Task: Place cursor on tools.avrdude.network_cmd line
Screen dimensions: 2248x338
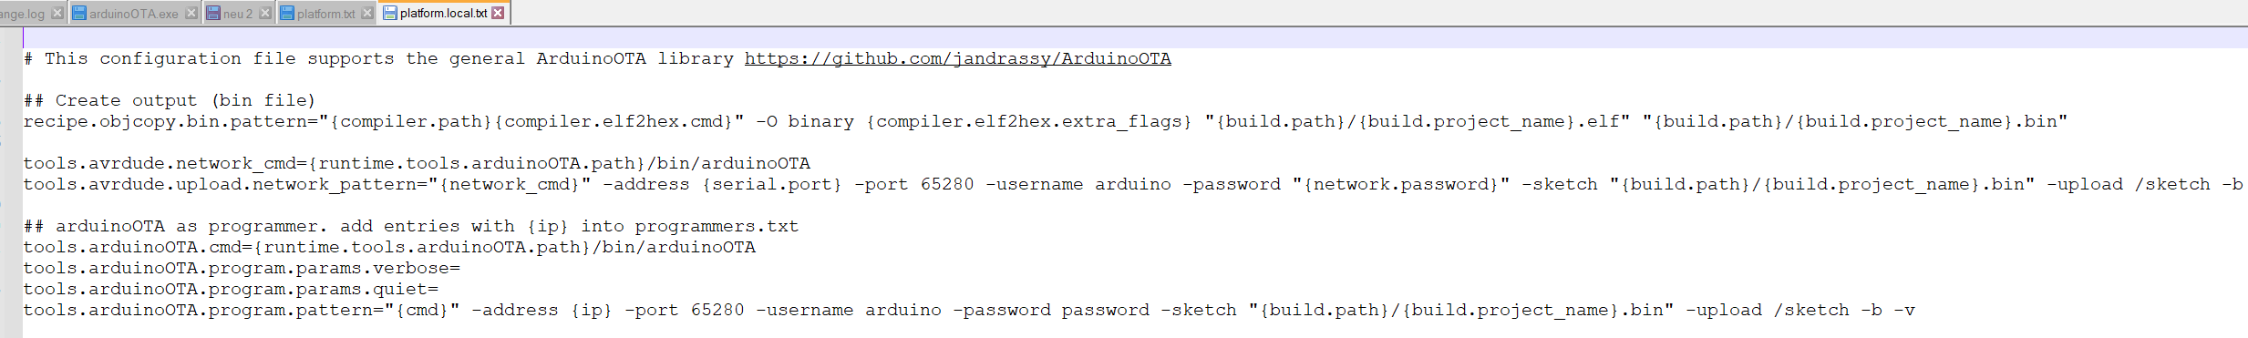Action: pyautogui.click(x=417, y=163)
